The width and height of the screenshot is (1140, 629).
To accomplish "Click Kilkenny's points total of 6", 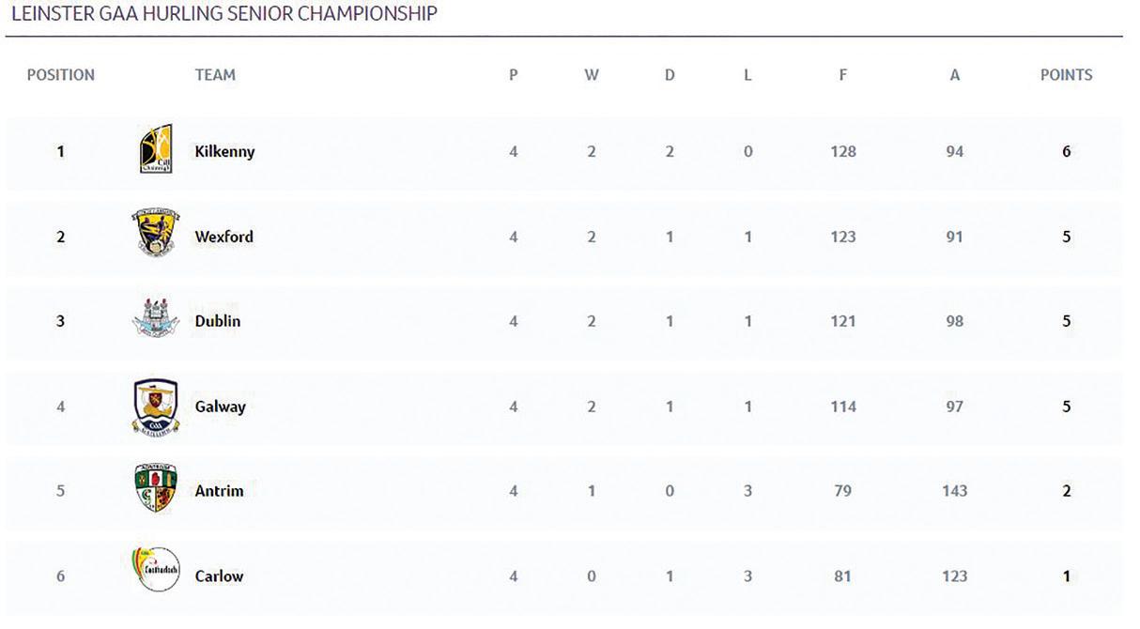I will (x=1066, y=151).
